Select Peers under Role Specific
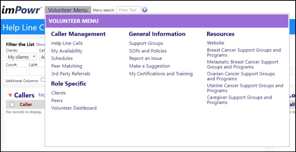The width and height of the screenshot is (296, 152). [x=57, y=101]
